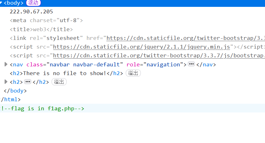Screen dimensions: 265x143
Task: Click 溢出 badge next to collapsed h2
Action: click(x=59, y=82)
